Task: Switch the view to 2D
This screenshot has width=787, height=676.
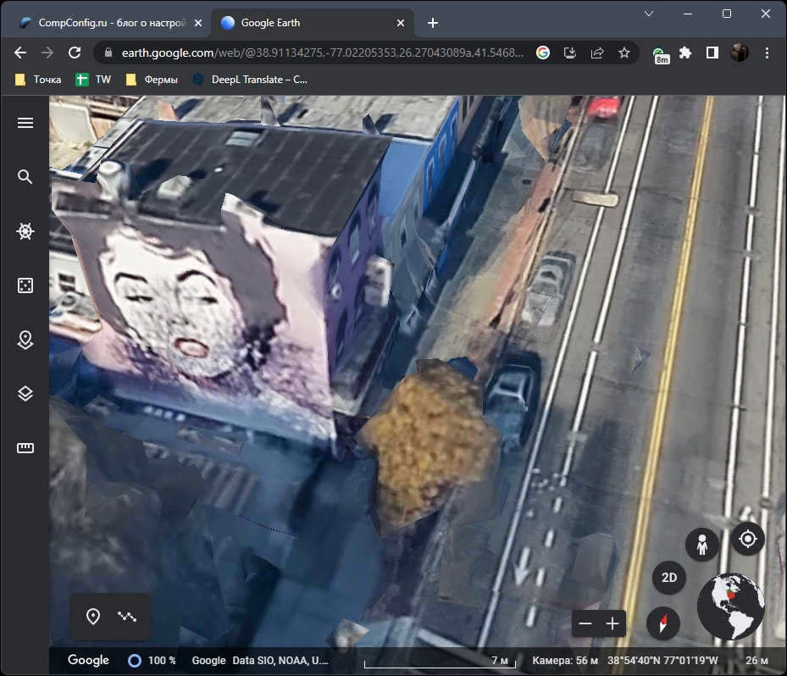Action: pos(669,578)
